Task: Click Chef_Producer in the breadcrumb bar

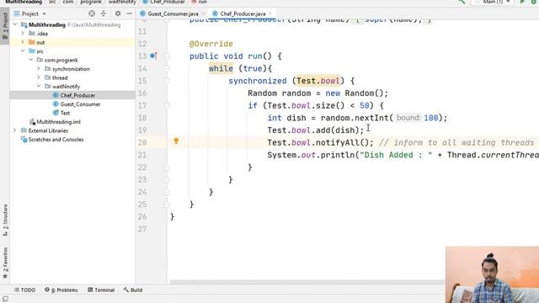Action: 163,2
